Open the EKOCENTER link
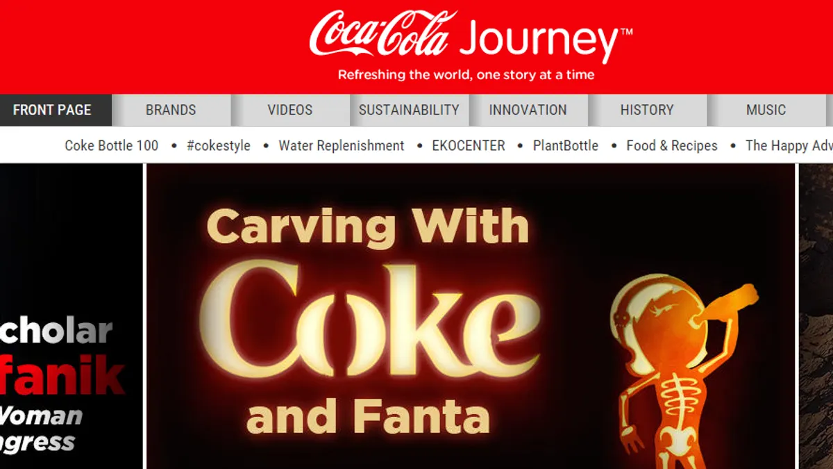 coord(469,146)
